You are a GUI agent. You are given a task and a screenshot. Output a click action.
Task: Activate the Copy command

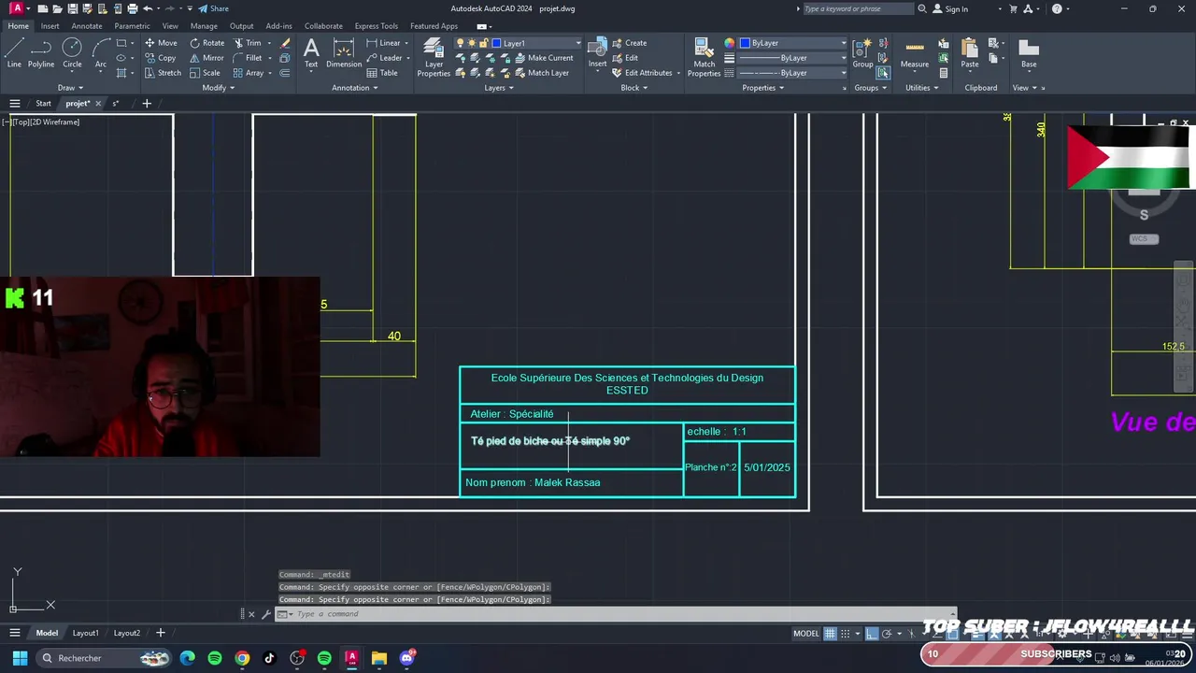point(160,58)
